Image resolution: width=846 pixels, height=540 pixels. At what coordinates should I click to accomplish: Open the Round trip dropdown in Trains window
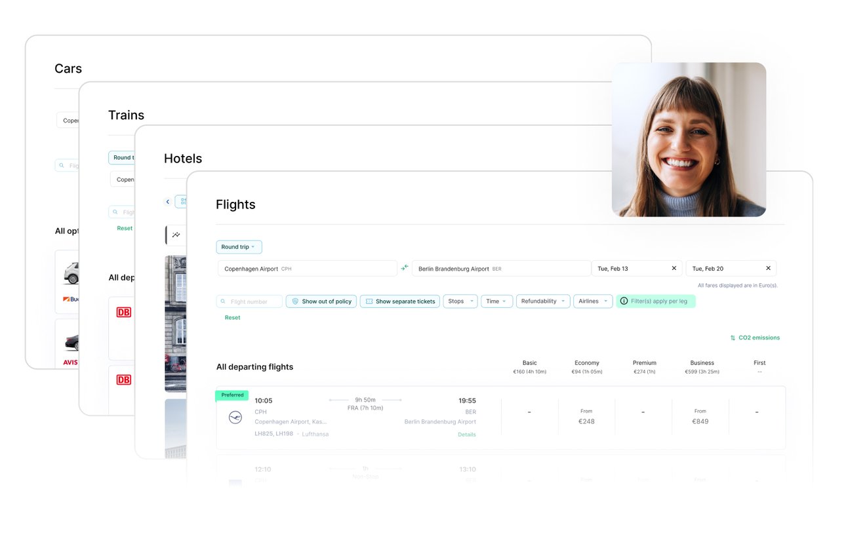click(x=122, y=157)
